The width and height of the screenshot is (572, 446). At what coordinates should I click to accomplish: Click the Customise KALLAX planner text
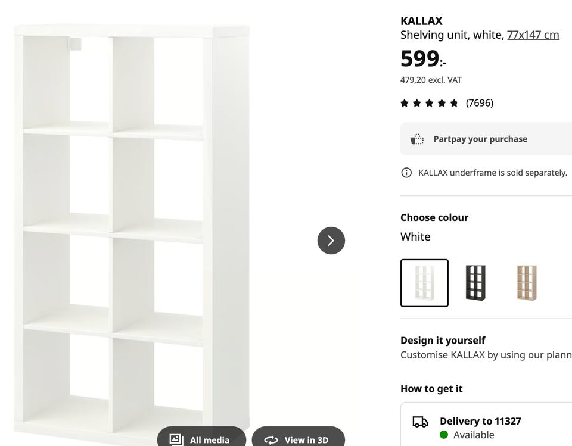pyautogui.click(x=486, y=355)
